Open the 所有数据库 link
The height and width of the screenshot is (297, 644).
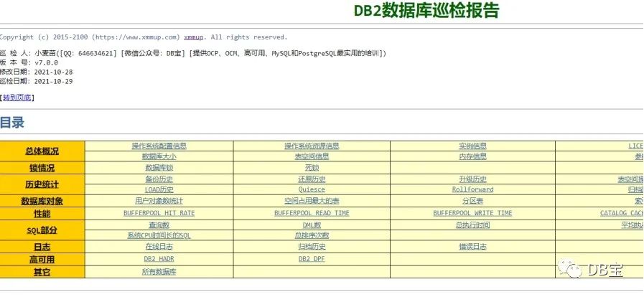click(159, 272)
